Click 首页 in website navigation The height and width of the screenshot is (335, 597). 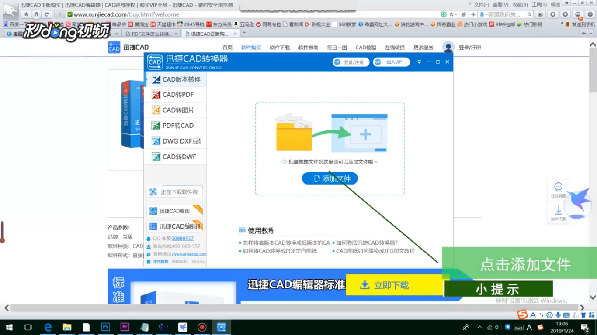point(227,48)
